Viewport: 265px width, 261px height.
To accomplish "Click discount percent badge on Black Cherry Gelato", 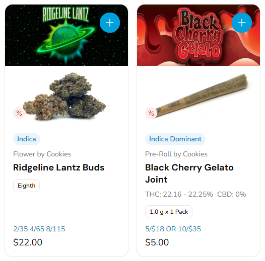I will pyautogui.click(x=151, y=113).
